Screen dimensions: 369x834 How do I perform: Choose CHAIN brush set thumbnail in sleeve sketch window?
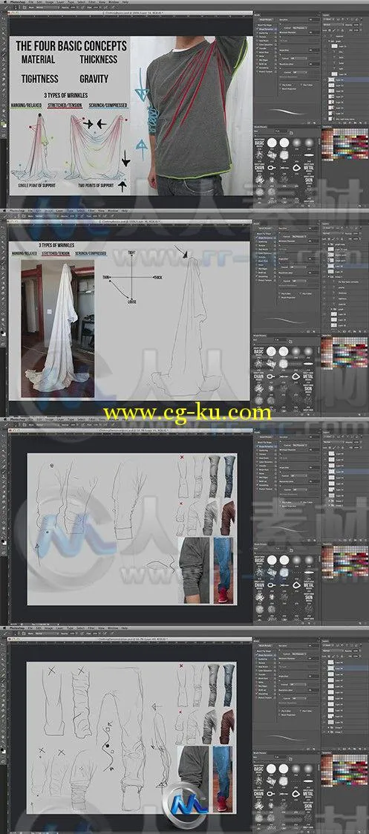tap(259, 585)
